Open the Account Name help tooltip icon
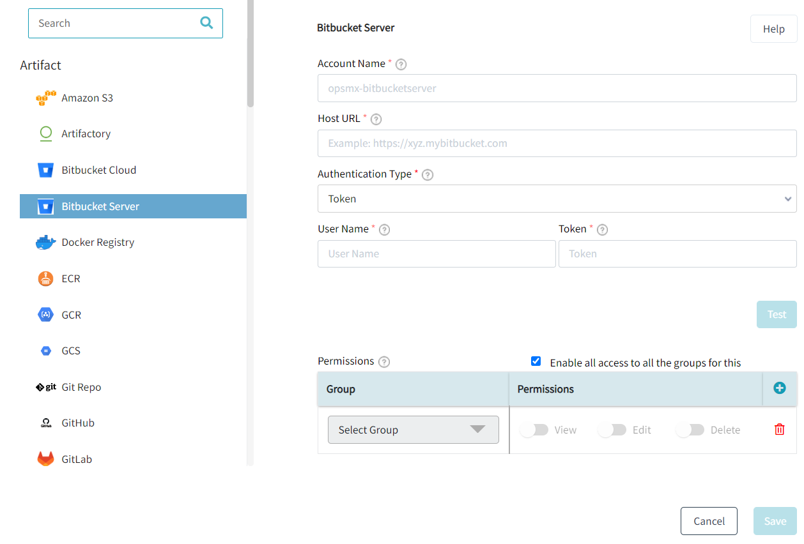The image size is (804, 544). [x=401, y=64]
